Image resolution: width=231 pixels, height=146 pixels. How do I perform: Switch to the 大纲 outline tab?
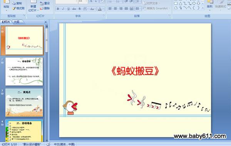tap(17, 22)
